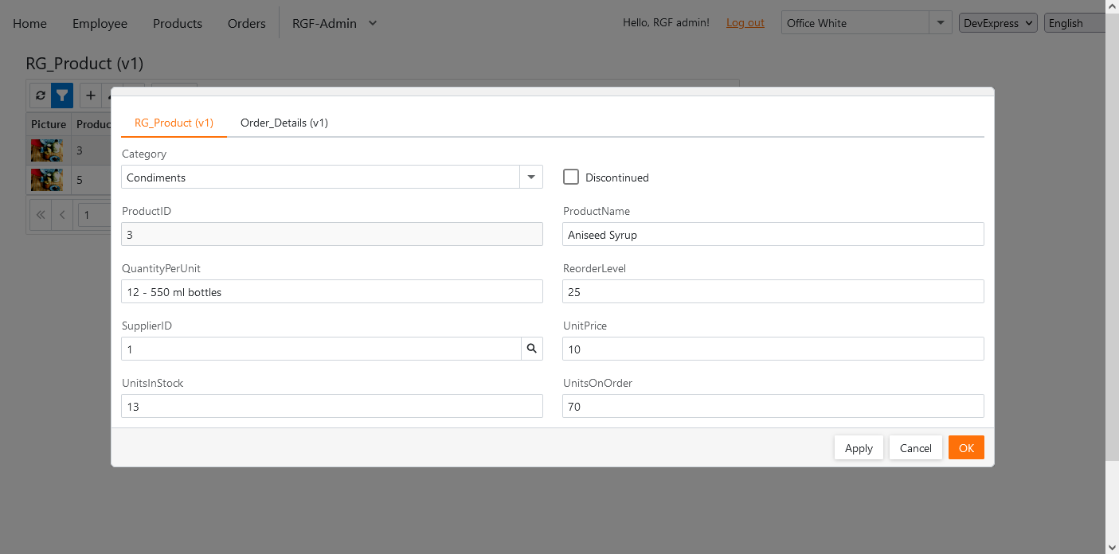The image size is (1119, 554).
Task: Click the product picture in row 3
Action: [47, 150]
